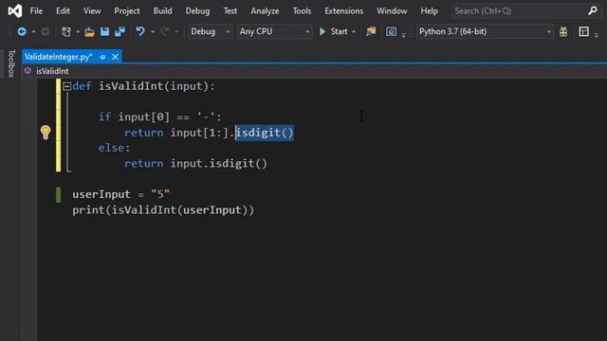This screenshot has width=607, height=341.
Task: Save all files using the multi-disk icon
Action: 120,31
